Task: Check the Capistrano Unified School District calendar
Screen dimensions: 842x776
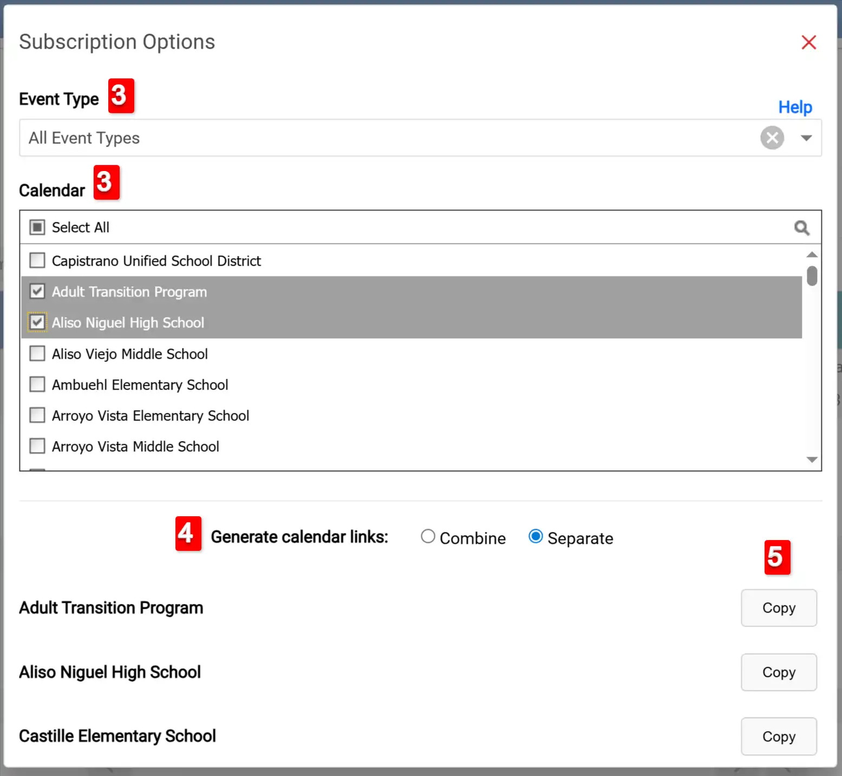Action: click(x=37, y=260)
